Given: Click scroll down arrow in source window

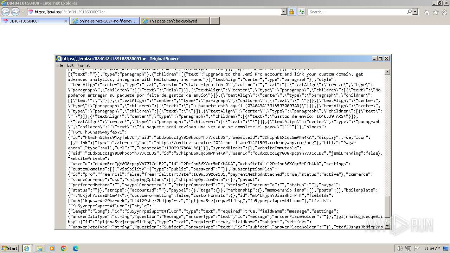Looking at the screenshot, I should pyautogui.click(x=387, y=227).
